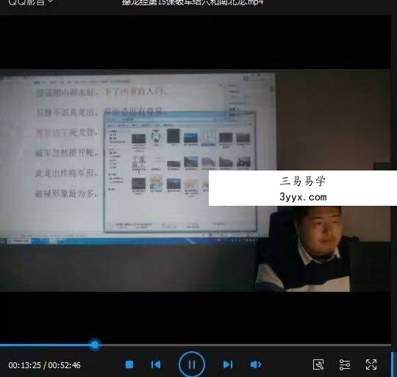Screen dimensions: 397x377
Task: Mute the volume speaker icon
Action: click(255, 365)
